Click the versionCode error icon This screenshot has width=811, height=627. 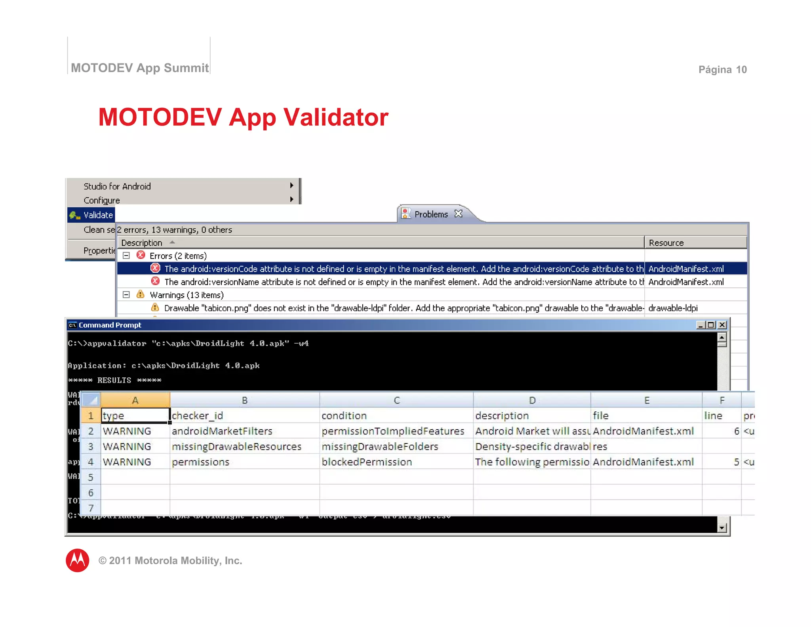(155, 268)
